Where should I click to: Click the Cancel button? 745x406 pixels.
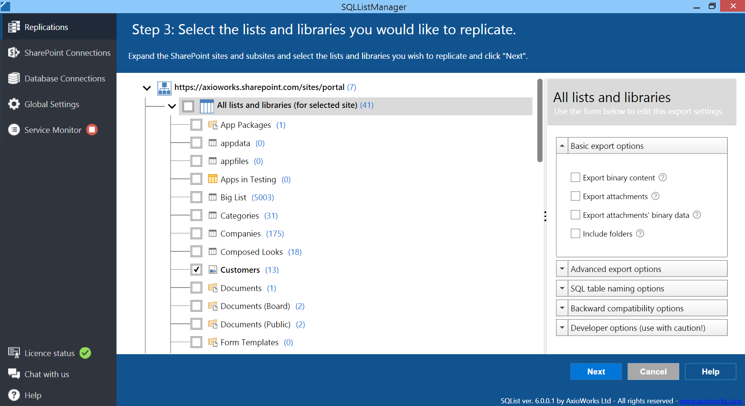click(653, 372)
